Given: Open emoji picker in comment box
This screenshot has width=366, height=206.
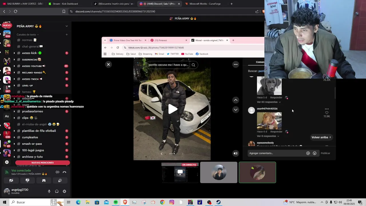Looking at the screenshot, I should point(315,153).
